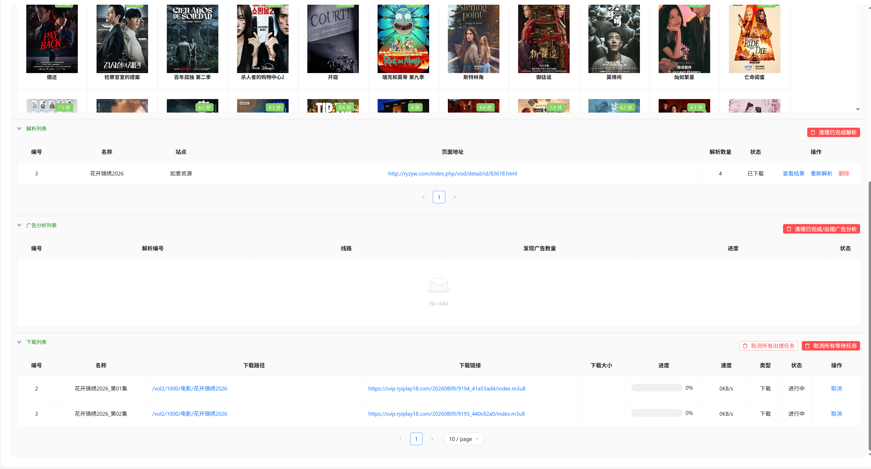Click the 解析列表 section title
Screen dimensions: 871x469
36,129
